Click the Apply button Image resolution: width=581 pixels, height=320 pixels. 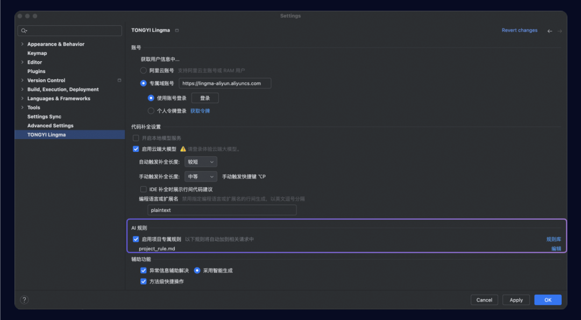point(516,300)
